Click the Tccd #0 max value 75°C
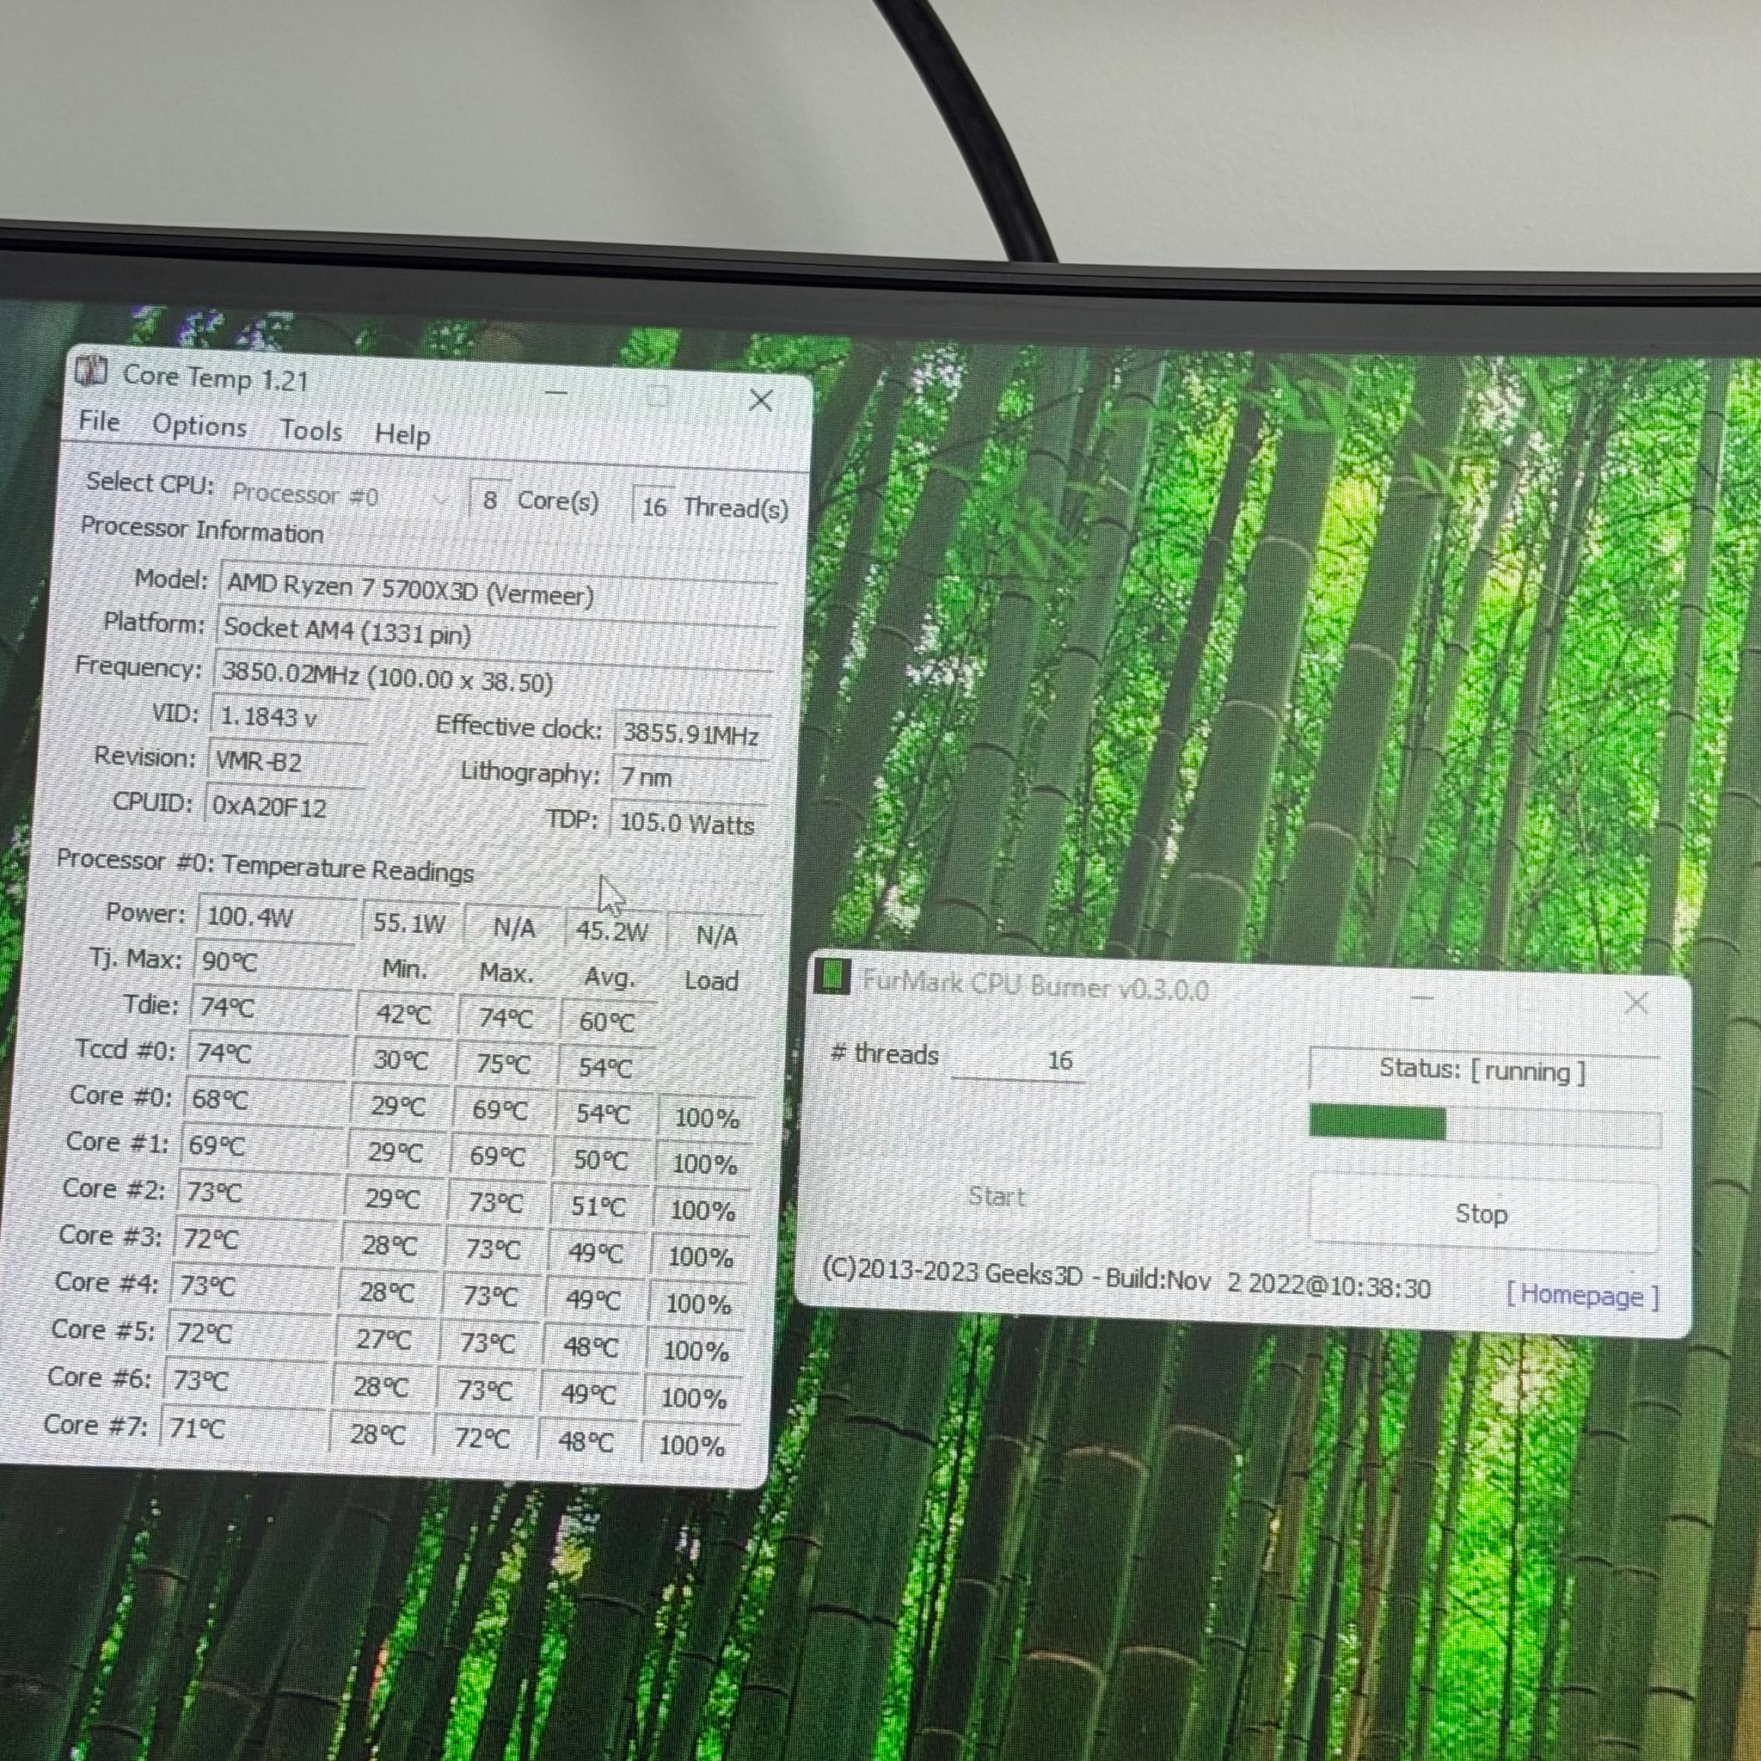The image size is (1761, 1761). (x=505, y=1063)
